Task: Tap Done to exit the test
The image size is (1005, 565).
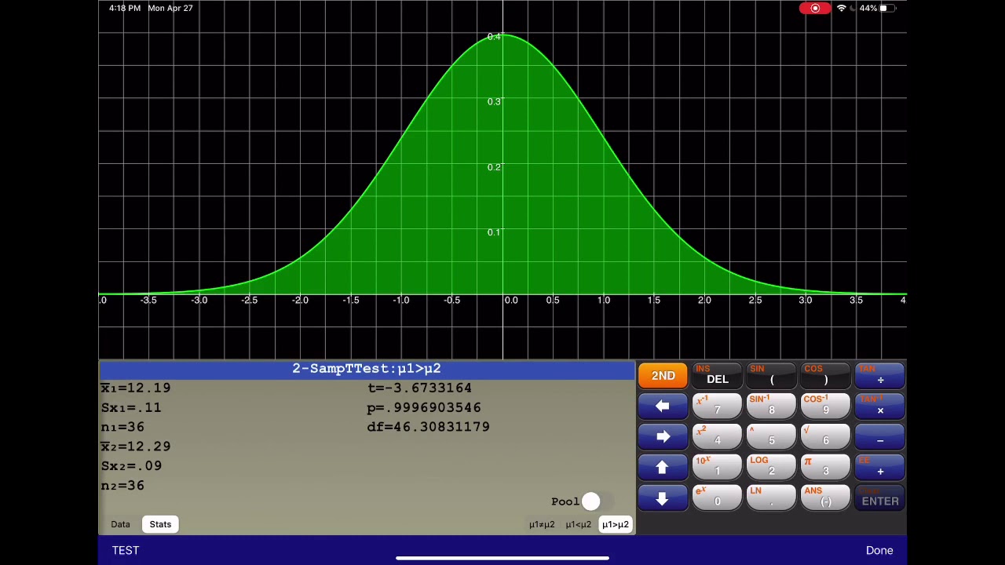Action: (879, 550)
